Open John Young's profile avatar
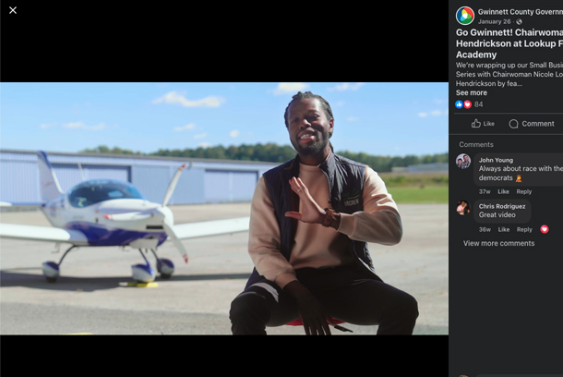The height and width of the screenshot is (377, 563). pos(463,162)
